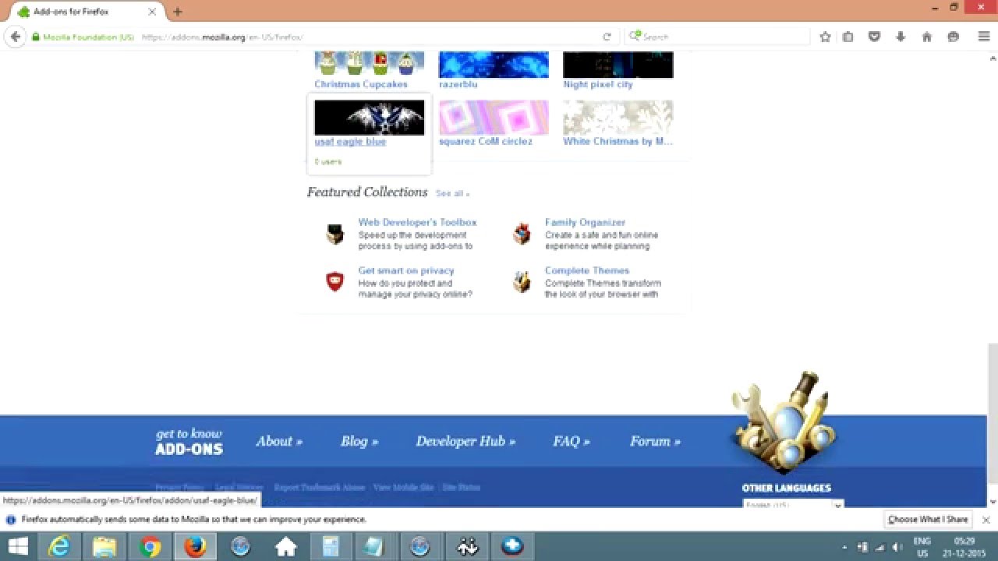
Task: Click the Get smart on privacy shield icon
Action: click(x=335, y=282)
